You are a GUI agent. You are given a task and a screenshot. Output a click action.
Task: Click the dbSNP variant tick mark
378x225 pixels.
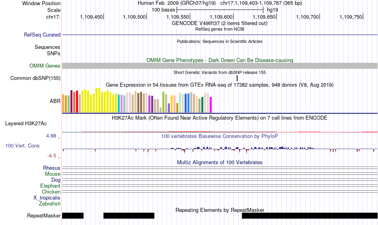(237, 78)
